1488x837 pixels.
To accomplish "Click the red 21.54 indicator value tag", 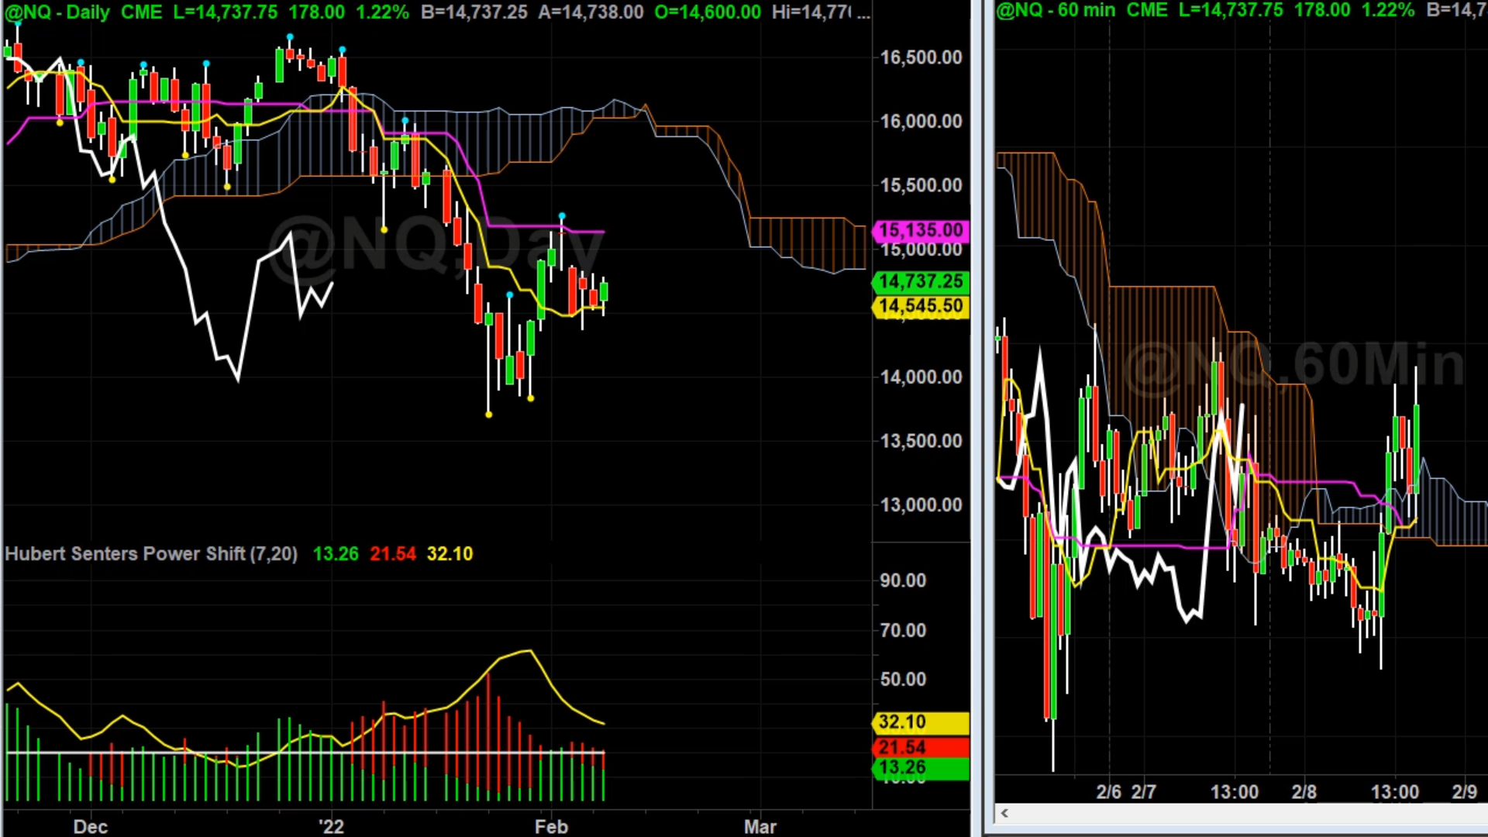I will point(921,747).
